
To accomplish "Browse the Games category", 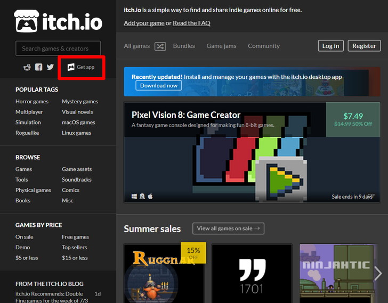I will coord(23,169).
